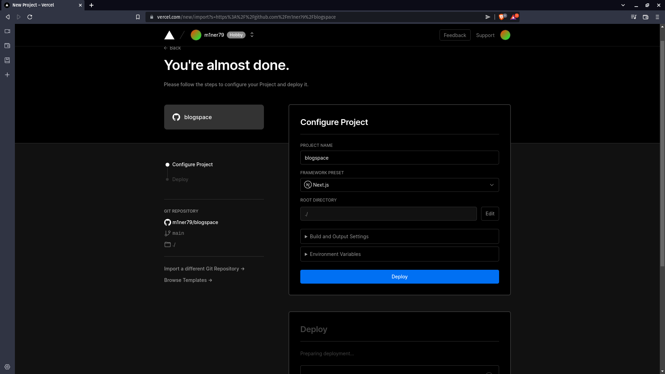Viewport: 665px width, 374px height.
Task: Open the wallet icon in browser toolbar
Action: click(x=646, y=17)
